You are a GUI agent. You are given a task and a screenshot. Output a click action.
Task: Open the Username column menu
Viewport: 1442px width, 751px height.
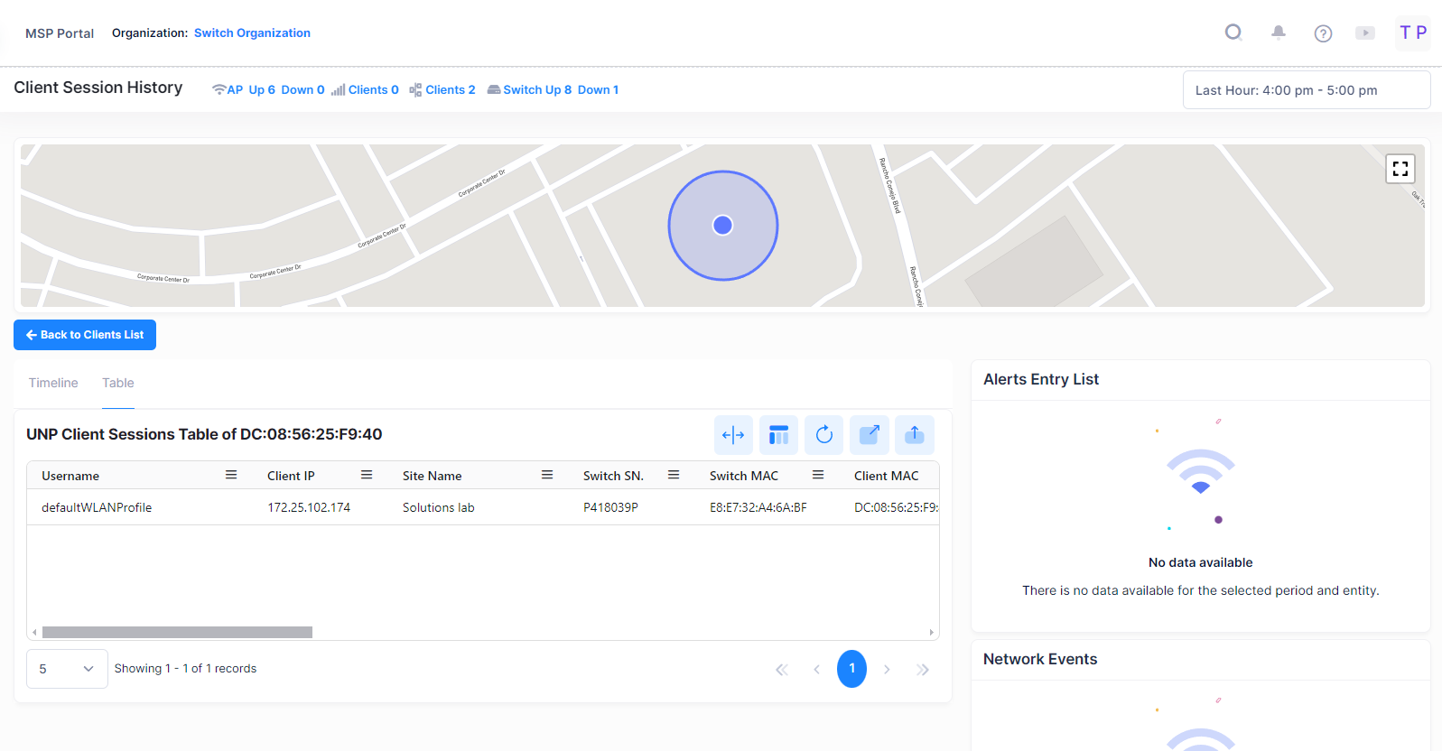231,475
